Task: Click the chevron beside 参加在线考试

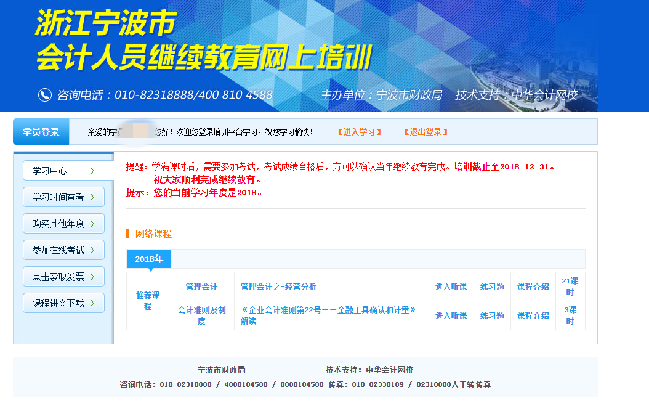Action: (92, 250)
